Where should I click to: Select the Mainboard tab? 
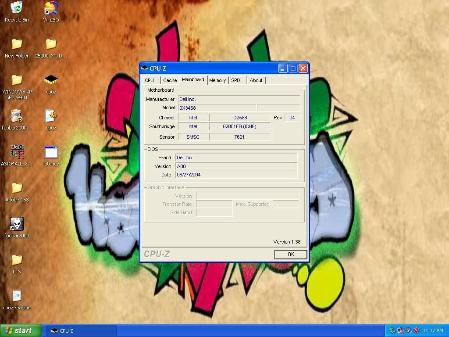click(193, 80)
